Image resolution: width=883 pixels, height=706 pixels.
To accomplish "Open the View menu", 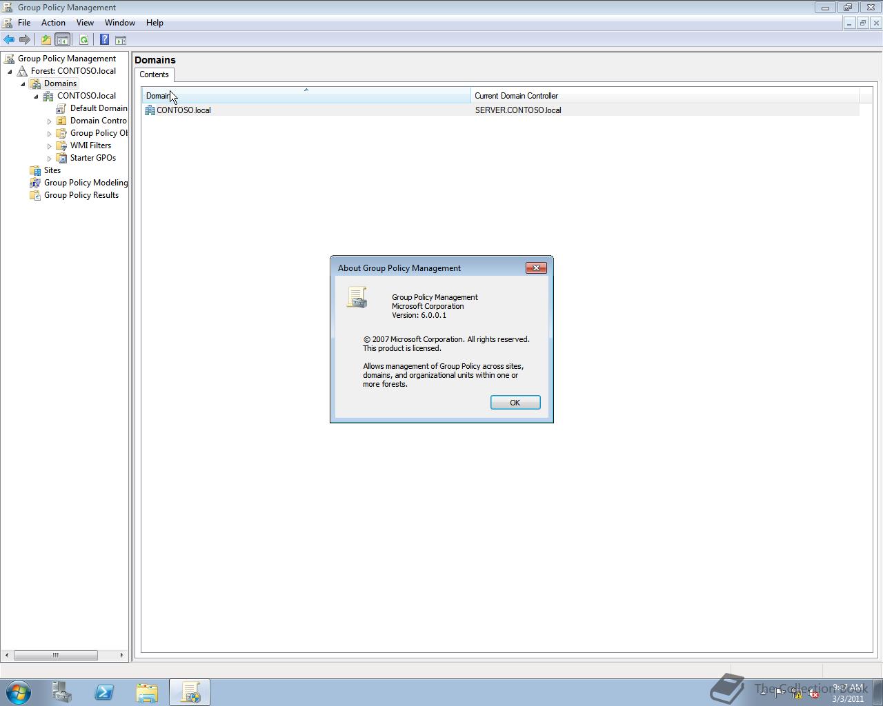I will pyautogui.click(x=85, y=23).
